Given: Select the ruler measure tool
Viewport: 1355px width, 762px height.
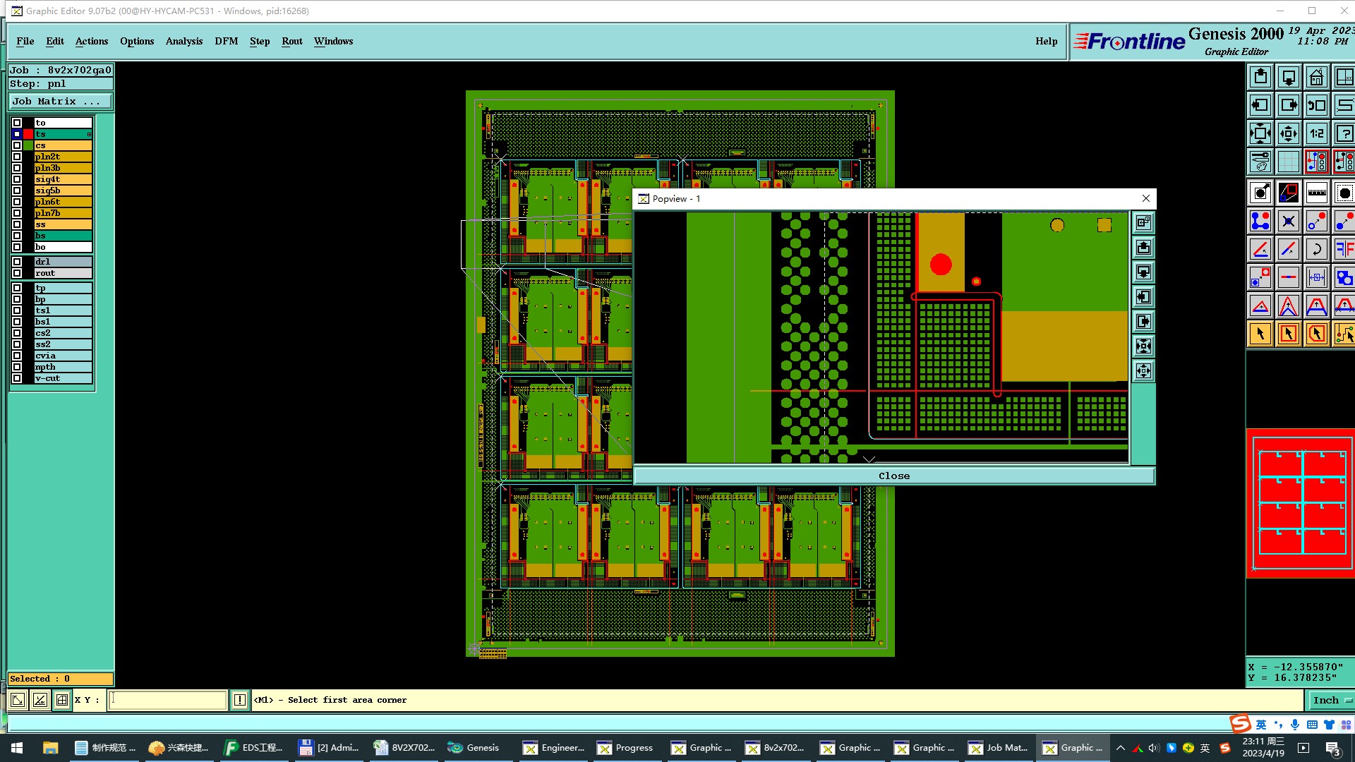Looking at the screenshot, I should point(1316,193).
